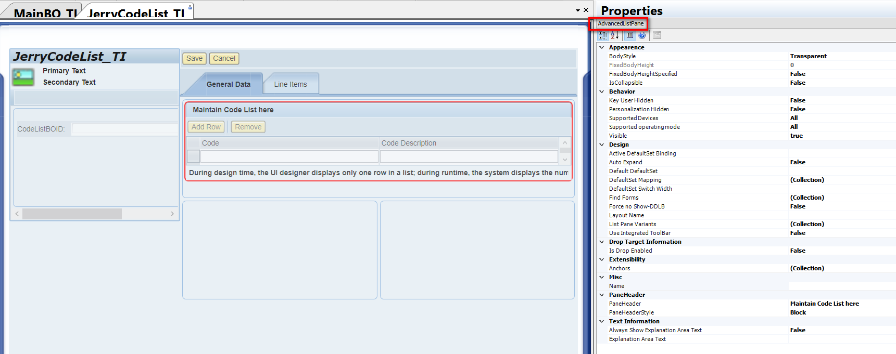Open the active documents dropdown arrow

click(577, 10)
